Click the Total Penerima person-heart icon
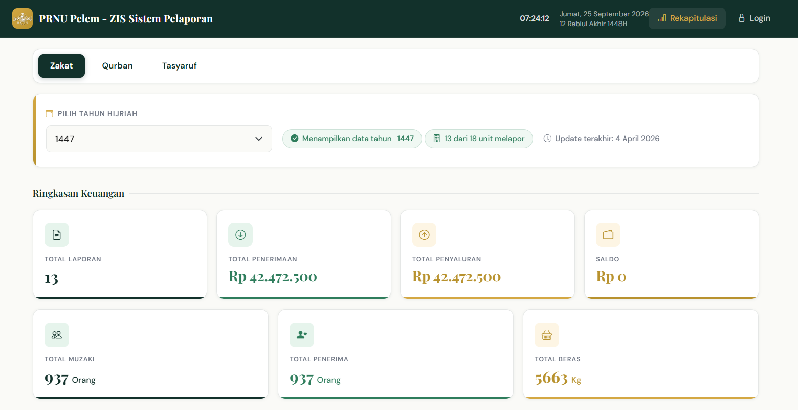This screenshot has width=798, height=410. coord(302,335)
